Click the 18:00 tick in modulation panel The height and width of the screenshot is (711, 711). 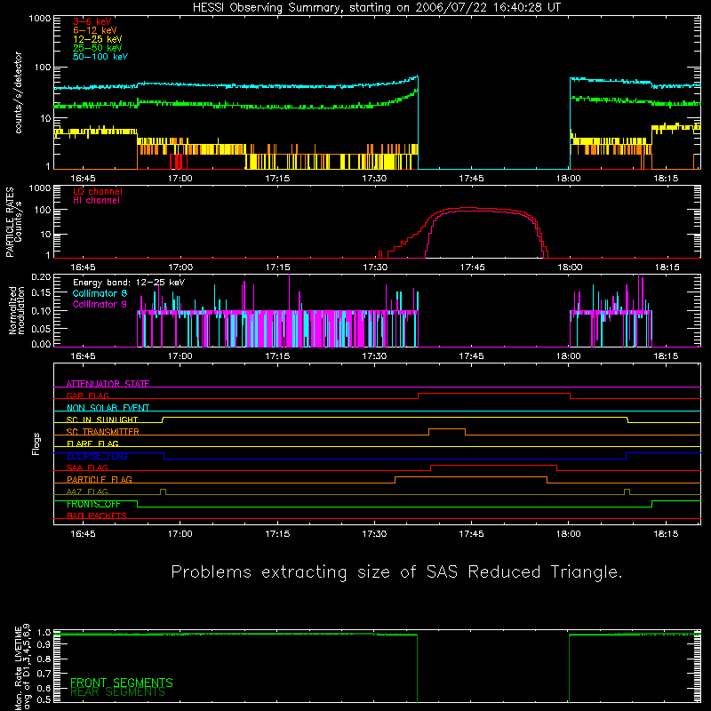pos(569,356)
